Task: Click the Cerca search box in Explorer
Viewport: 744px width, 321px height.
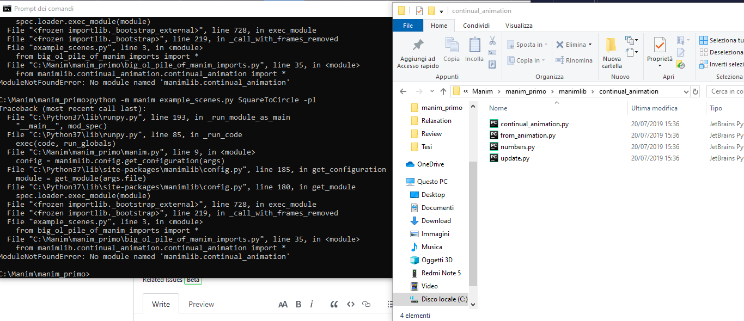Action: coord(724,91)
